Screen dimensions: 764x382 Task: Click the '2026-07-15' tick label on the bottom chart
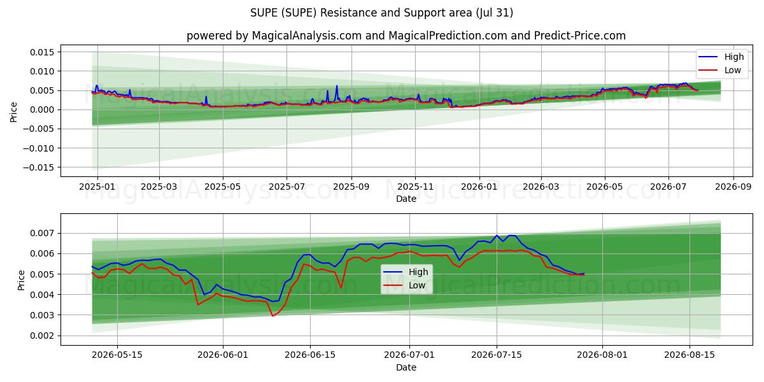pyautogui.click(x=495, y=355)
